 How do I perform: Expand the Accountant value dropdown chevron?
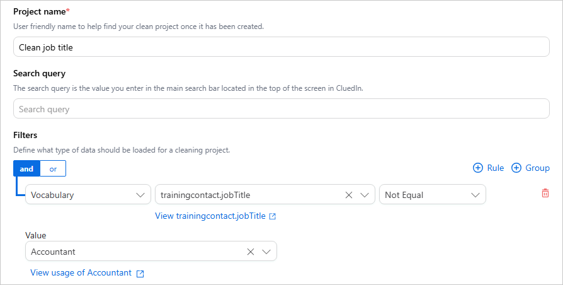coord(266,252)
